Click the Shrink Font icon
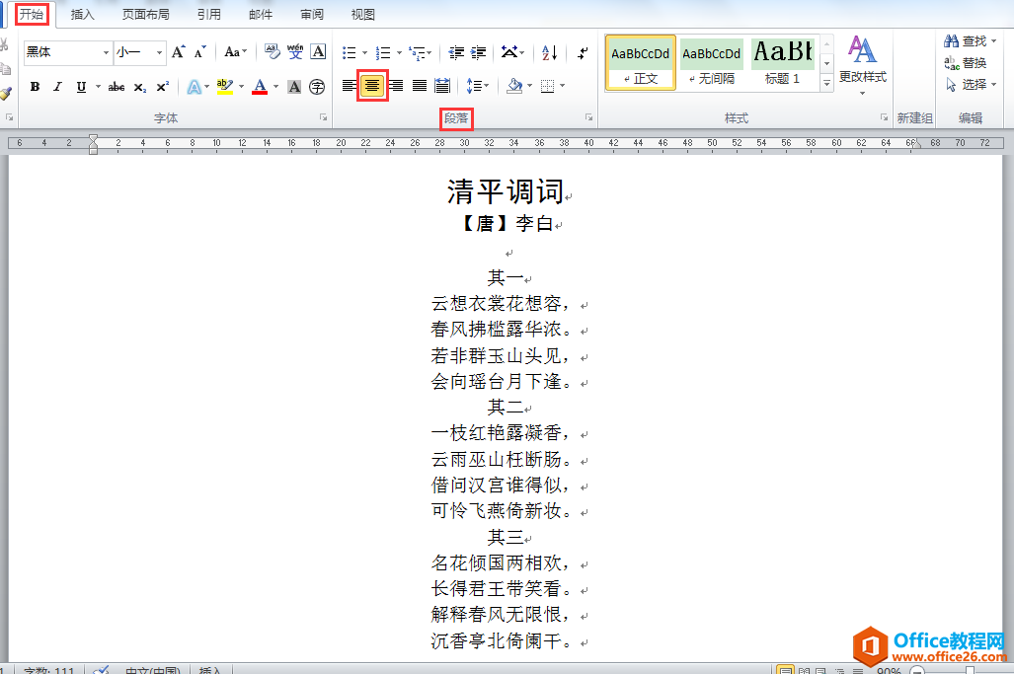 tap(199, 52)
